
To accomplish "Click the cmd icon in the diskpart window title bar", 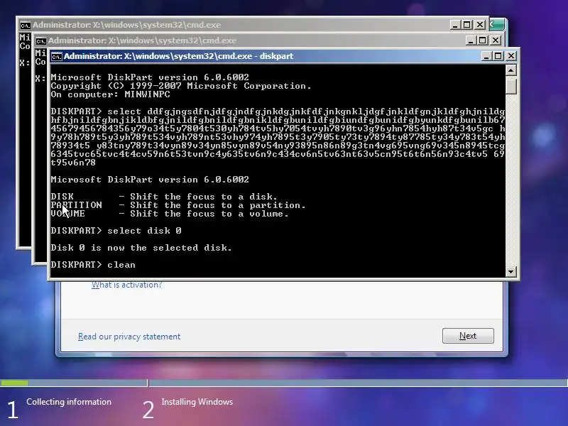I will pos(56,57).
